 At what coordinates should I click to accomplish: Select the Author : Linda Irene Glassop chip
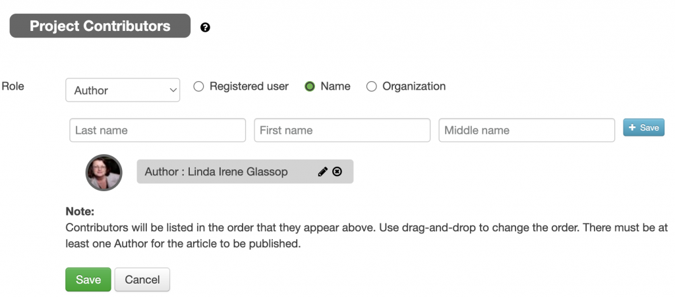pyautogui.click(x=245, y=172)
